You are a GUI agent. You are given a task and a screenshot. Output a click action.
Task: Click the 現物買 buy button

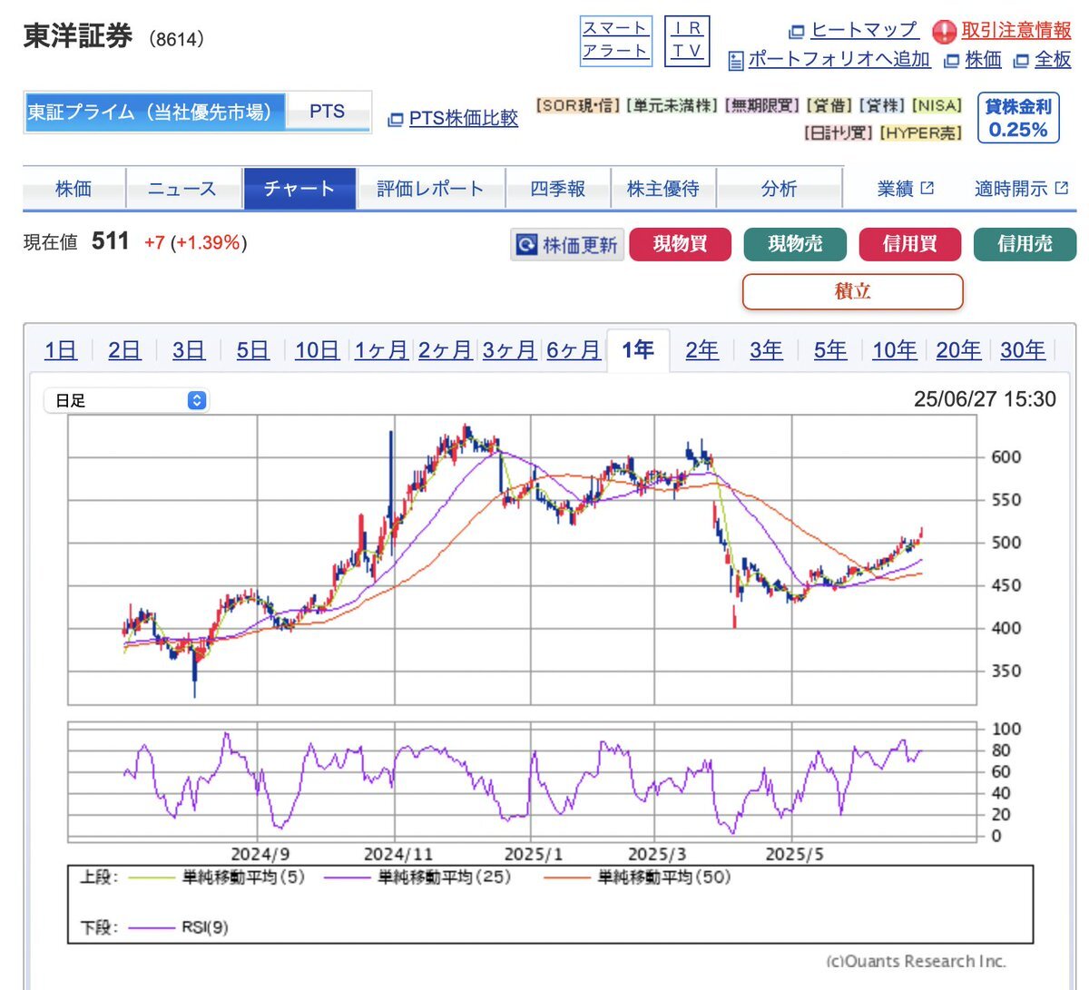click(680, 244)
